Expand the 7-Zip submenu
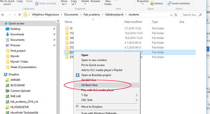210x114 pixels. [x=136, y=95]
